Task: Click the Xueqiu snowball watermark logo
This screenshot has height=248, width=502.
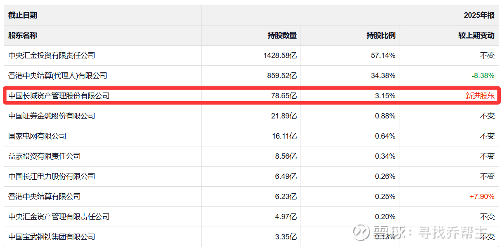Action: point(362,232)
